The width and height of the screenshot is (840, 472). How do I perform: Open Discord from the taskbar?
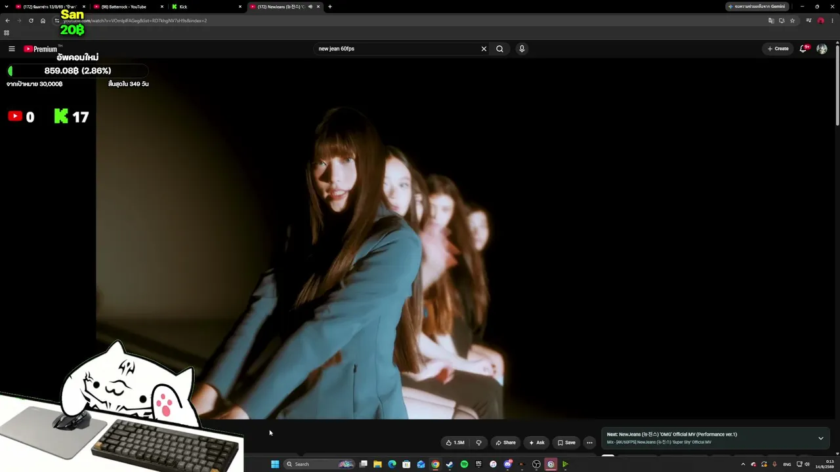[x=507, y=464]
